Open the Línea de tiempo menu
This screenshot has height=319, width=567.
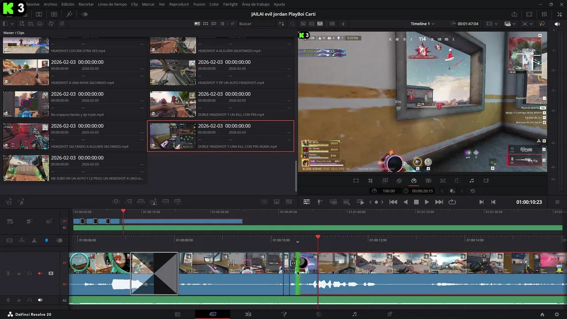pyautogui.click(x=112, y=4)
